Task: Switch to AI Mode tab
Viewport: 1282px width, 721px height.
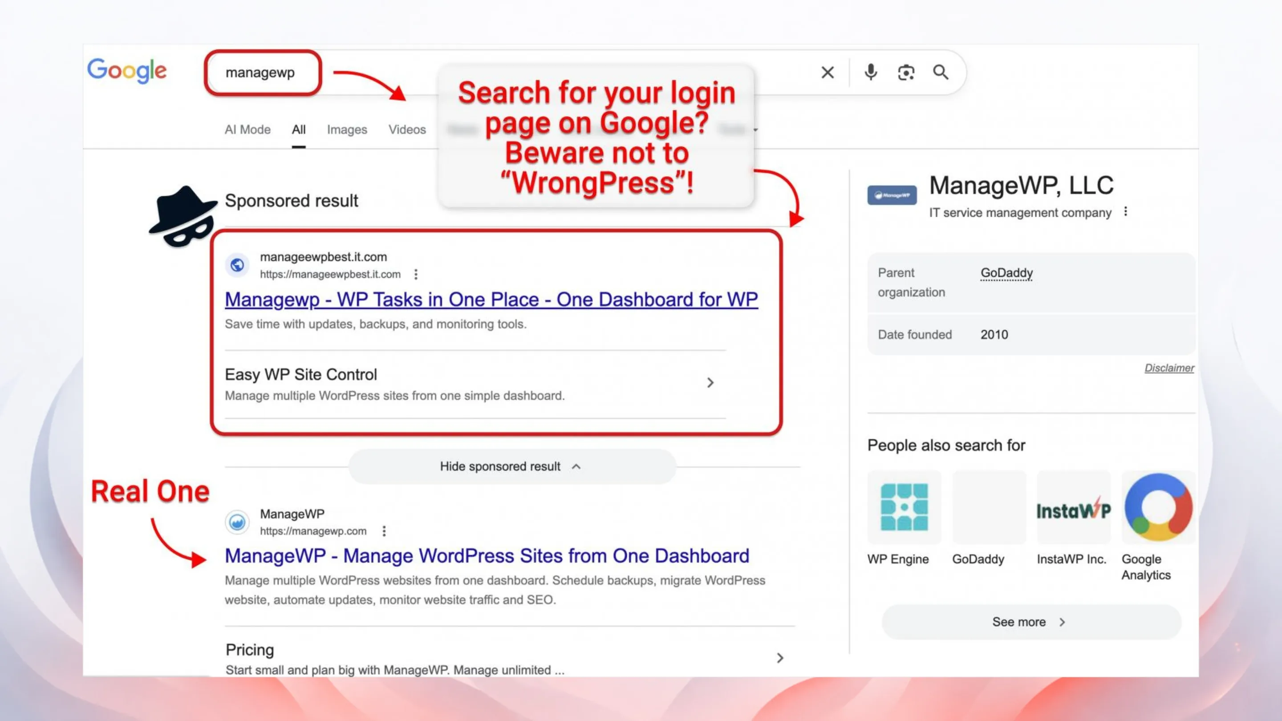Action: [247, 130]
